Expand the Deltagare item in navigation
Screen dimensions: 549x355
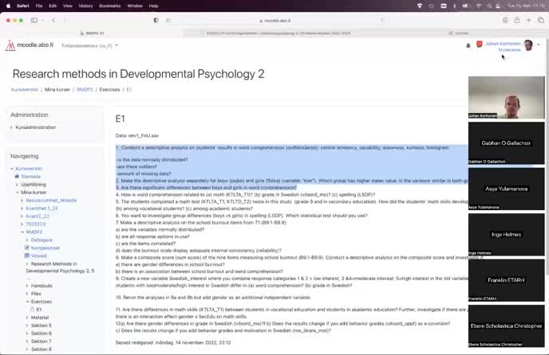(28, 239)
